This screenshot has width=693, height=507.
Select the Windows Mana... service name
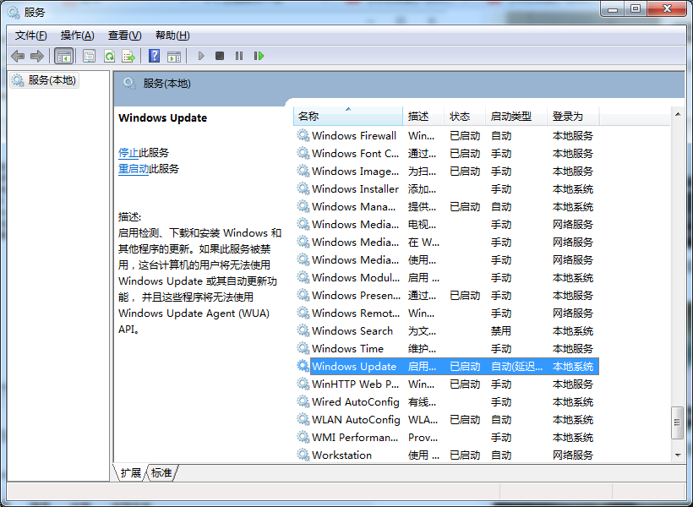tap(353, 206)
